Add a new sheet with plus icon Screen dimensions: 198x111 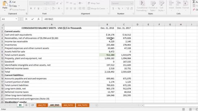(x=97, y=105)
